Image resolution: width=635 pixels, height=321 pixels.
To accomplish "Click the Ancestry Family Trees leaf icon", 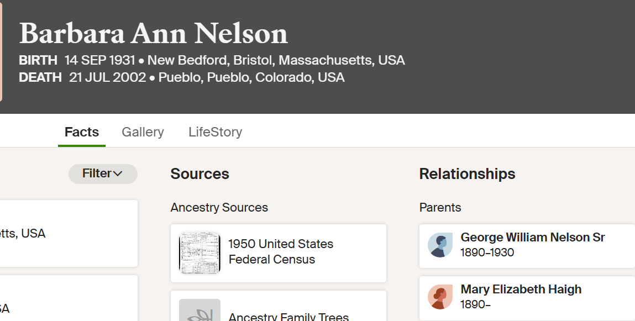I will [200, 312].
